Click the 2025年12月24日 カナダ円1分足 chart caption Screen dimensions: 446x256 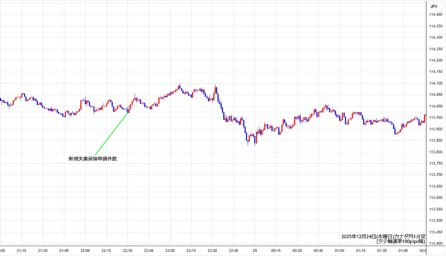click(383, 236)
